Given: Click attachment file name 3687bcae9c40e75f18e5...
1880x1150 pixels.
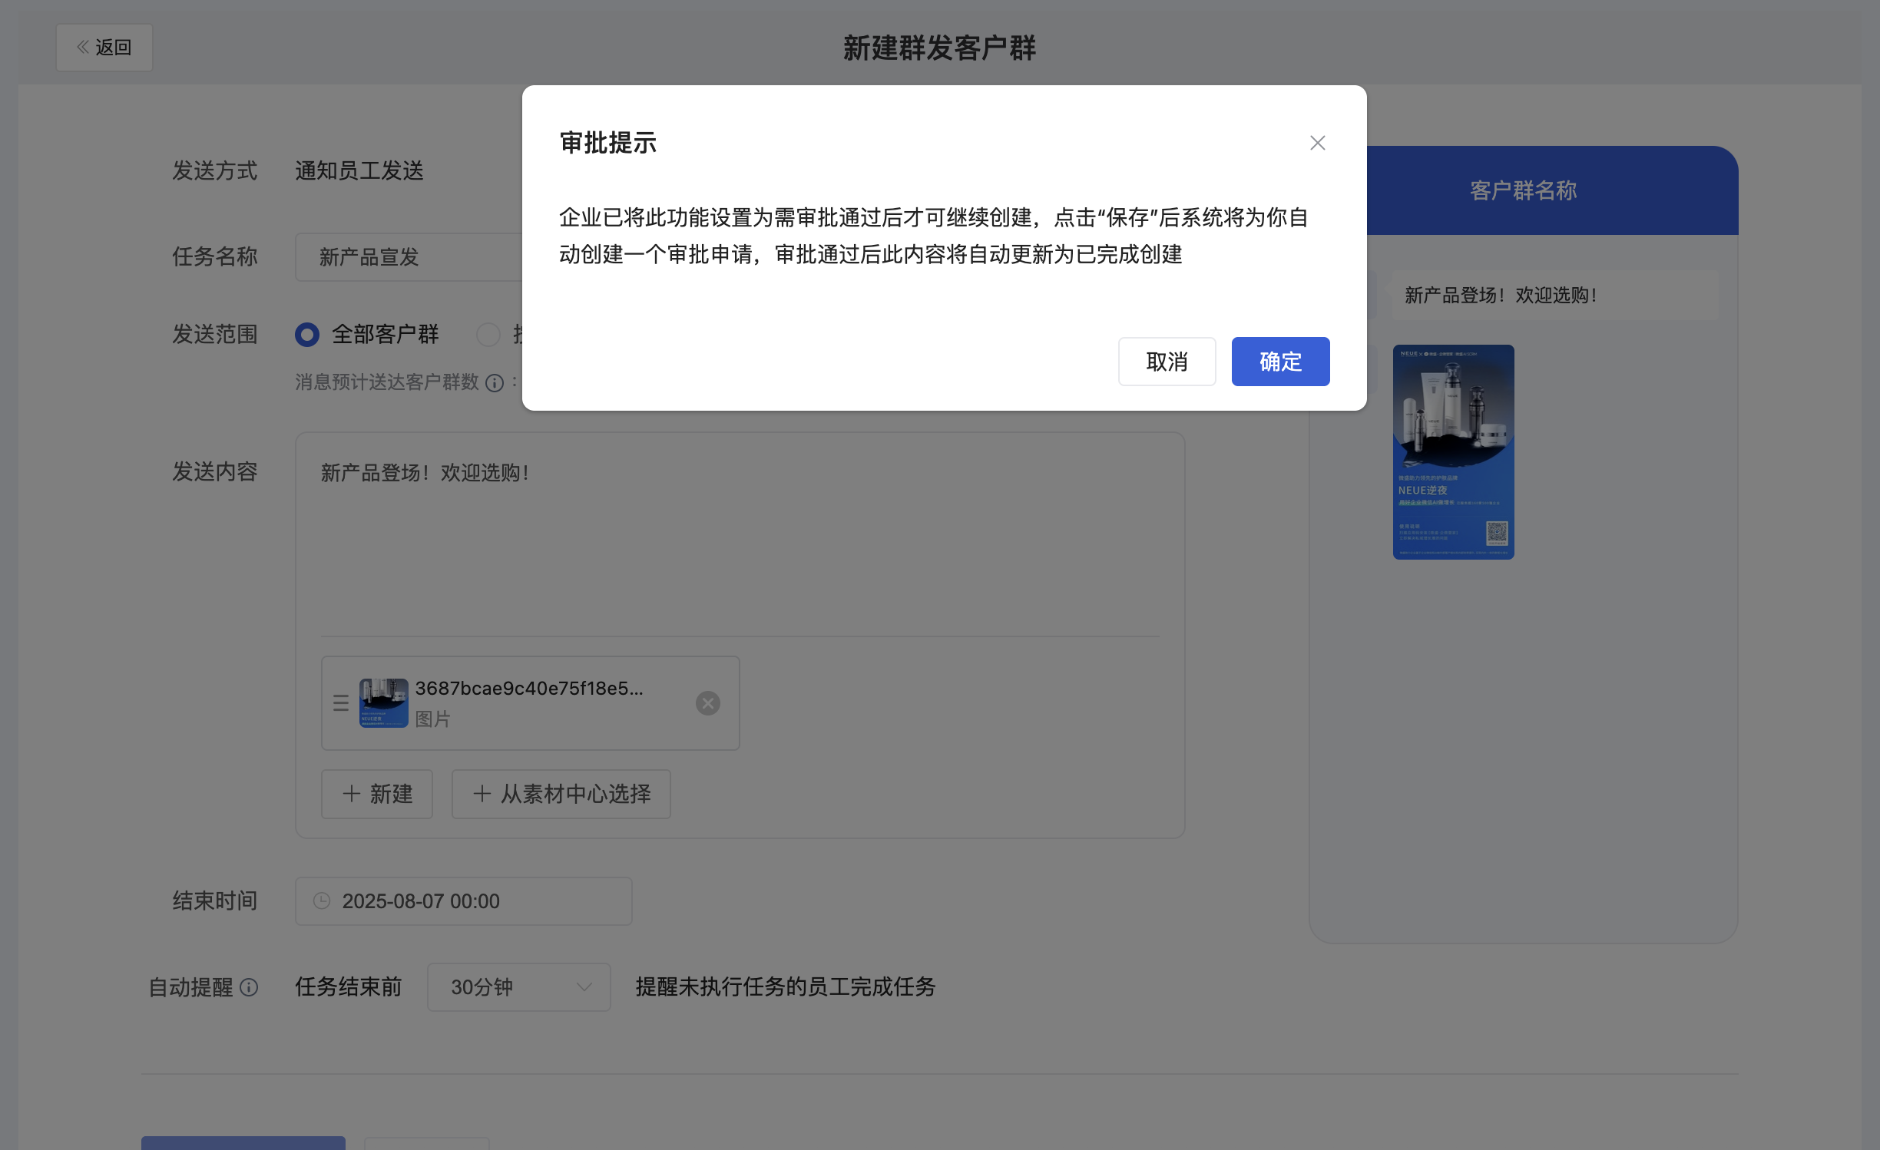Looking at the screenshot, I should tap(529, 689).
